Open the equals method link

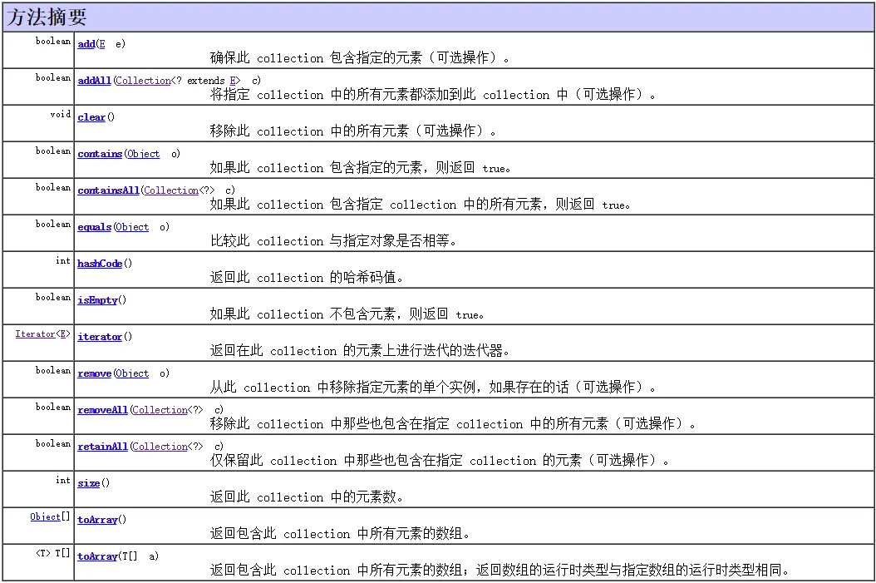click(x=95, y=227)
